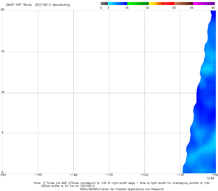Click the latitude axis label '15'
The width and height of the screenshot is (218, 191).
pyautogui.click(x=2, y=51)
